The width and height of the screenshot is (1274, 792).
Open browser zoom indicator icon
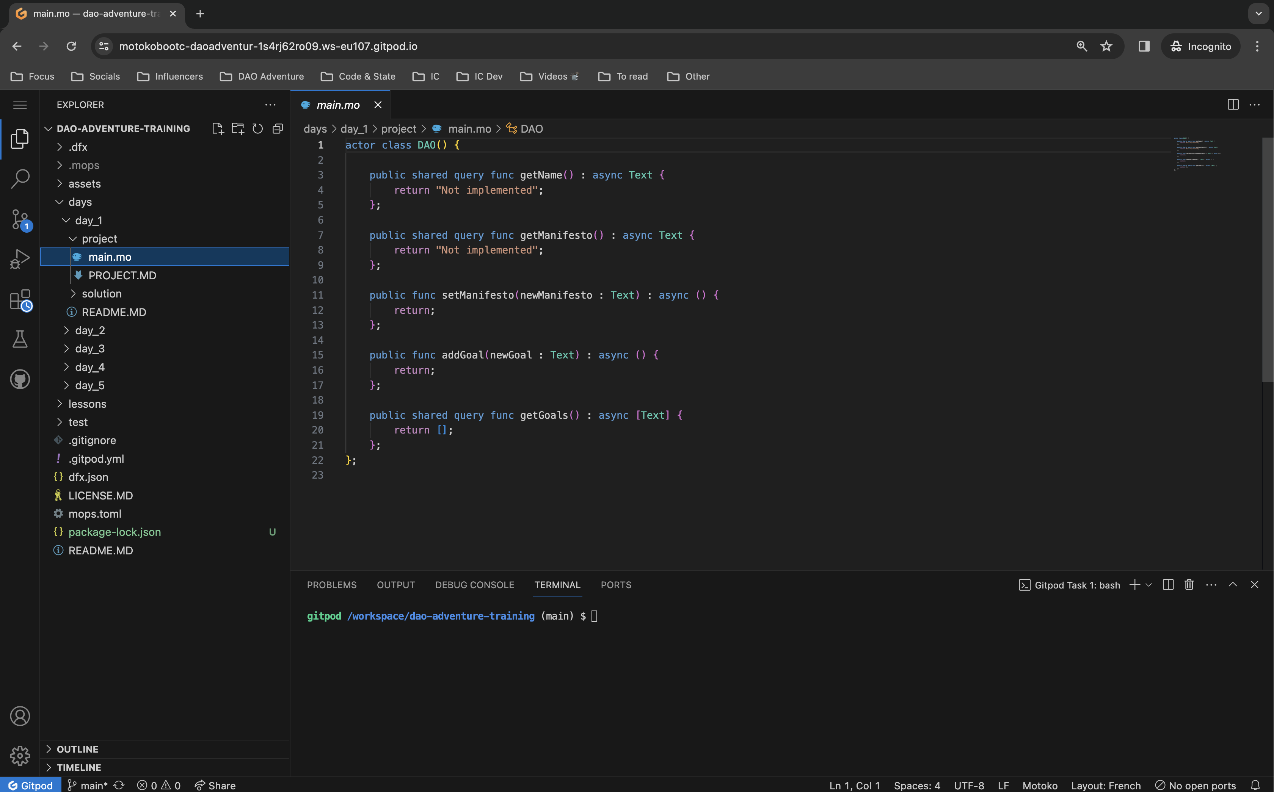coord(1082,46)
